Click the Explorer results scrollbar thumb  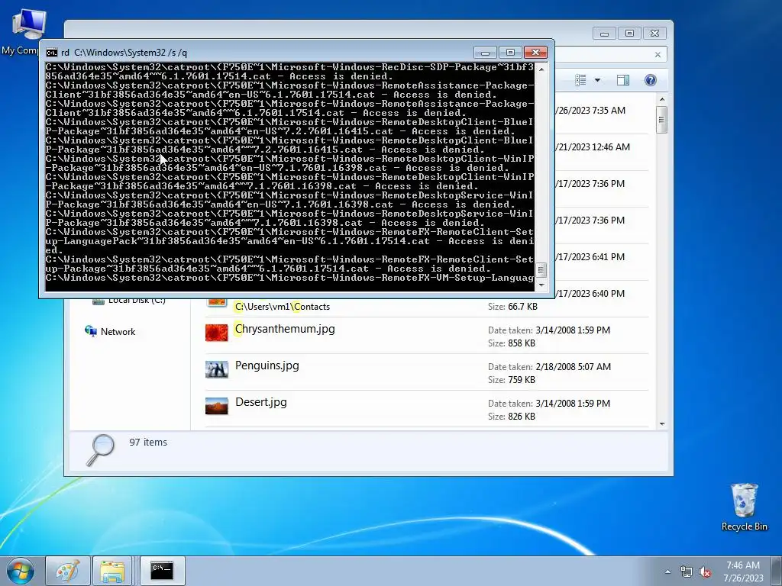pos(662,120)
